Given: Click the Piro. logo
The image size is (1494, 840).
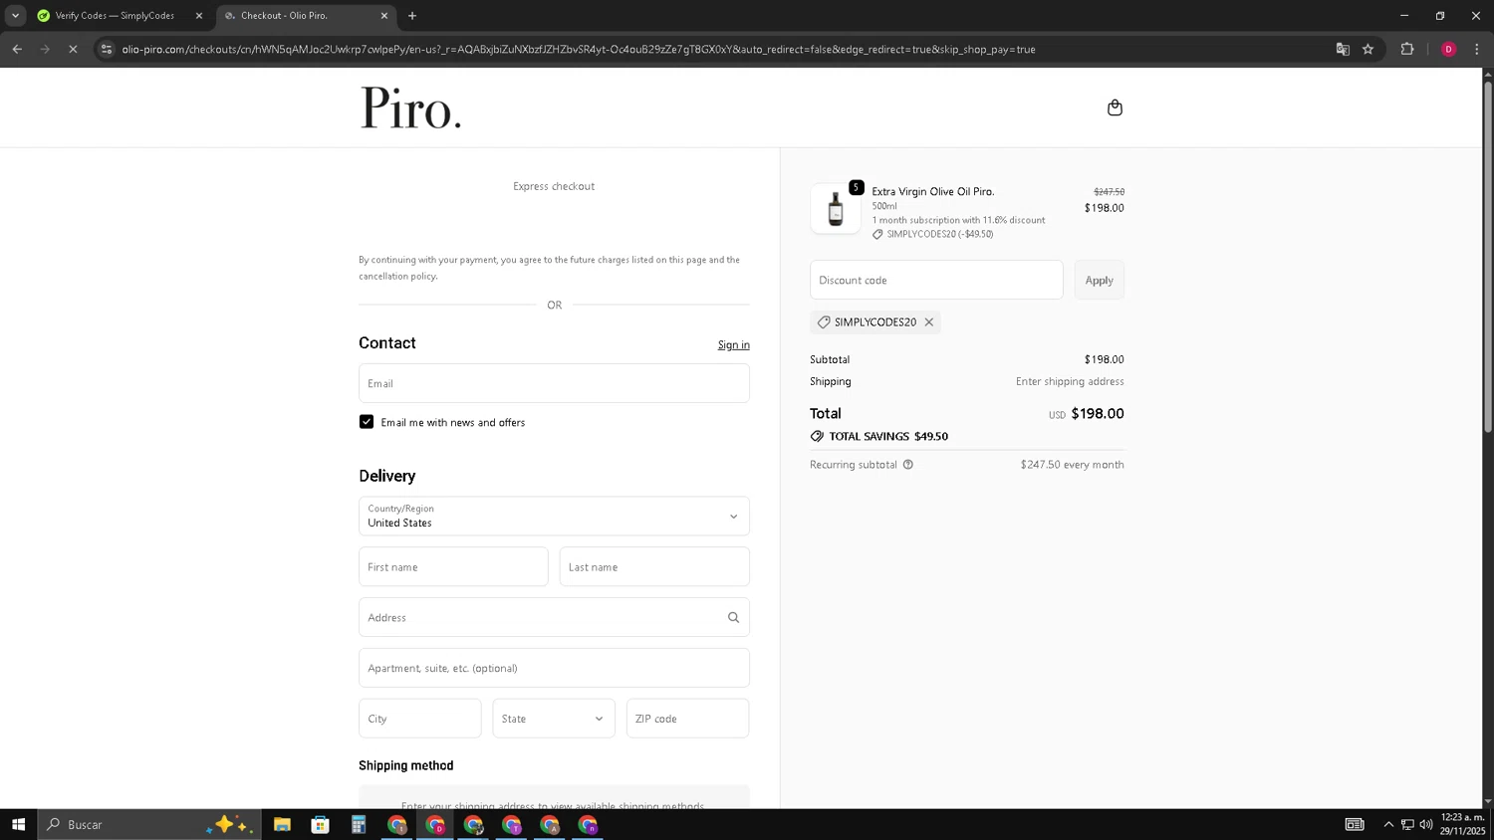Looking at the screenshot, I should (x=410, y=107).
